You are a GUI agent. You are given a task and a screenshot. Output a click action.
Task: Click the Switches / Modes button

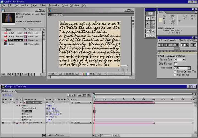pyautogui.click(x=56, y=135)
